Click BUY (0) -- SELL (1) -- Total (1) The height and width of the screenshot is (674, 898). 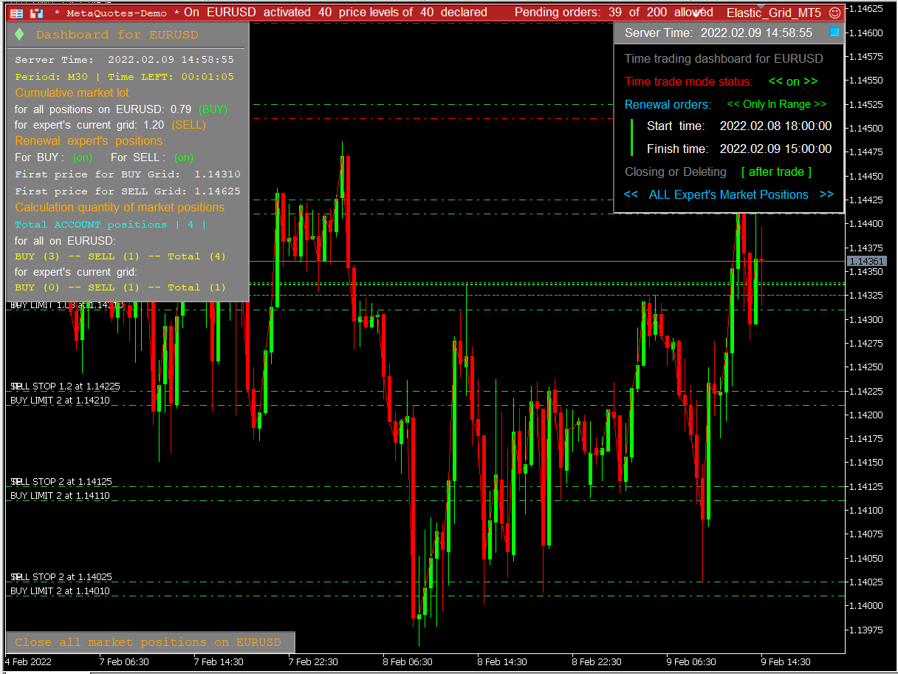point(120,287)
